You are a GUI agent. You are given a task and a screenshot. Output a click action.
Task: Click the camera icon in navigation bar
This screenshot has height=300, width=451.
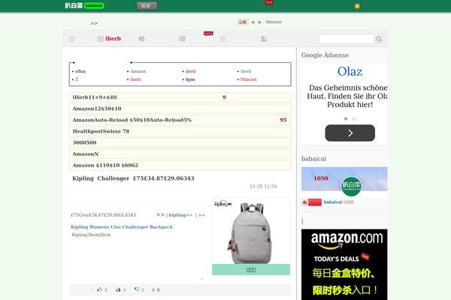tap(182, 39)
